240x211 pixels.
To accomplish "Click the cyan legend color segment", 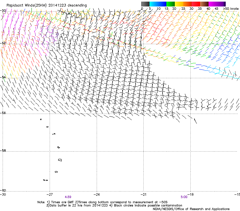I will coord(154,4).
